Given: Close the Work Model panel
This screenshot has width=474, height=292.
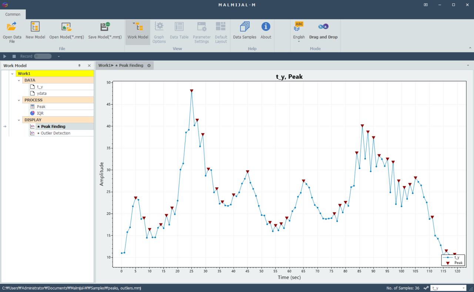Looking at the screenshot, I should coord(89,66).
